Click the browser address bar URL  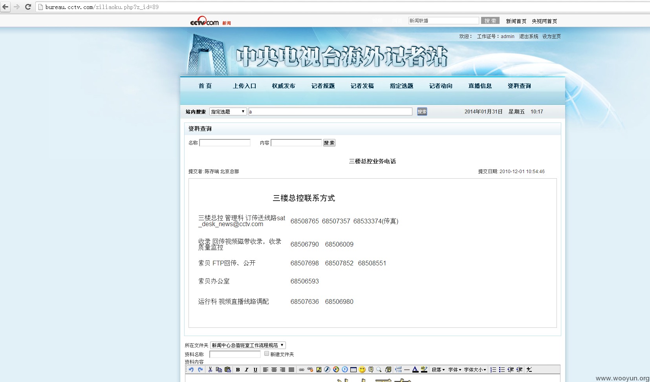(x=102, y=7)
